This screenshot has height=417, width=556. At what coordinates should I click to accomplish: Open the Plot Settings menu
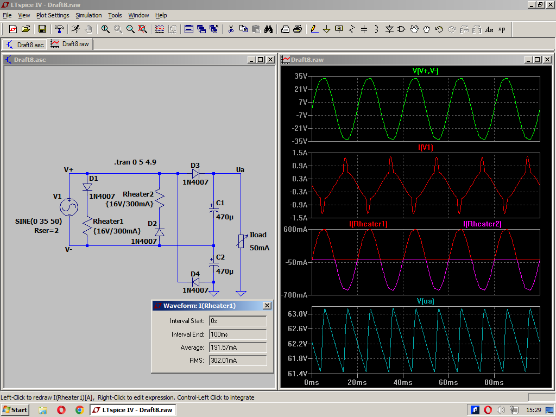point(53,15)
